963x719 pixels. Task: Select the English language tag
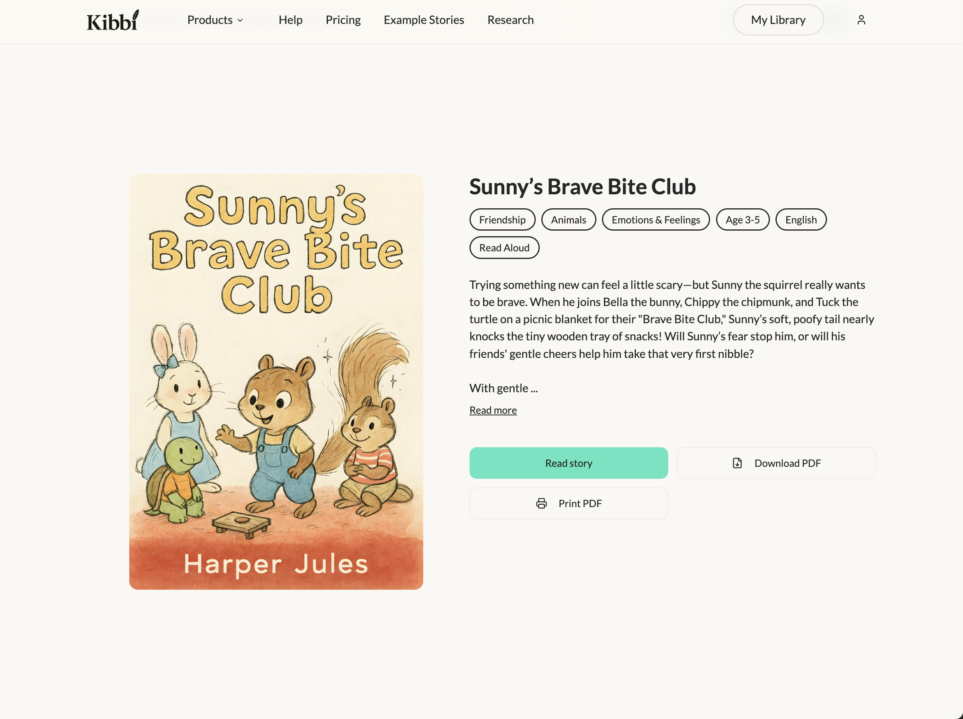801,220
